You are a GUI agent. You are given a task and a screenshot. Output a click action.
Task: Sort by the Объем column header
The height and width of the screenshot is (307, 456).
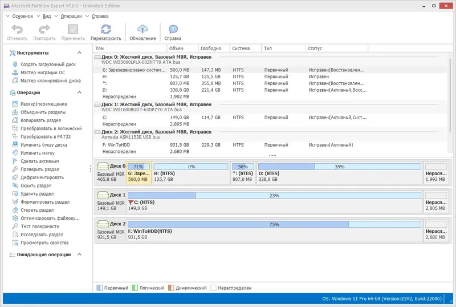(182, 49)
